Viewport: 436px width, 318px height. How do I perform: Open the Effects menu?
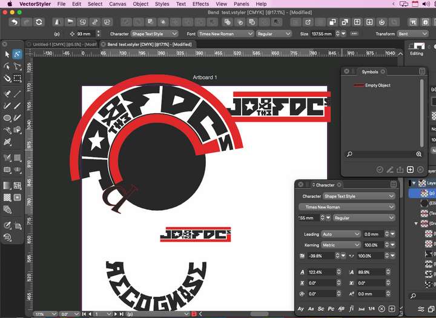pos(201,4)
